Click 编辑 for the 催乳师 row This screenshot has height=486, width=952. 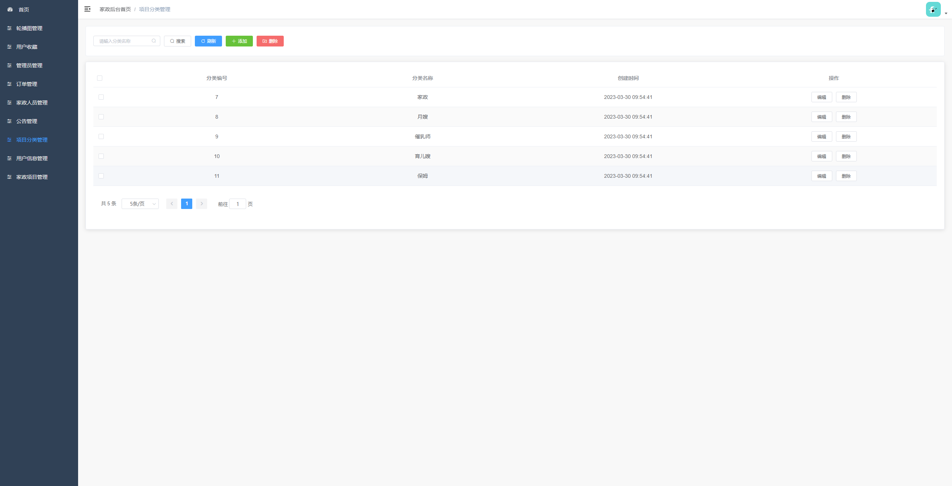point(821,136)
